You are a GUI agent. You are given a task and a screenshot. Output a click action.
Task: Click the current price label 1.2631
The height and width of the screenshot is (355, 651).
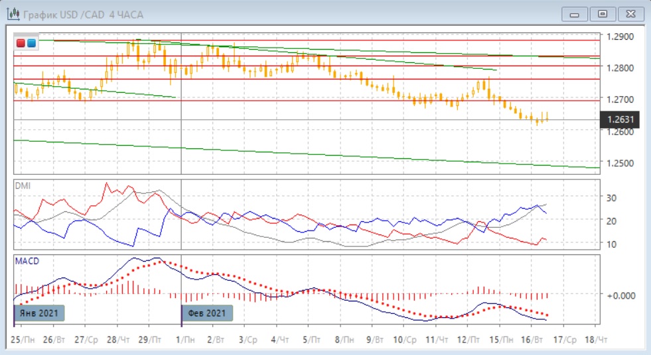(622, 120)
